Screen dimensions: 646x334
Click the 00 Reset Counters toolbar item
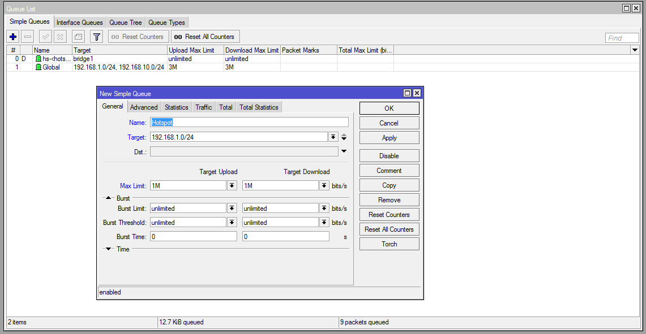pos(138,36)
